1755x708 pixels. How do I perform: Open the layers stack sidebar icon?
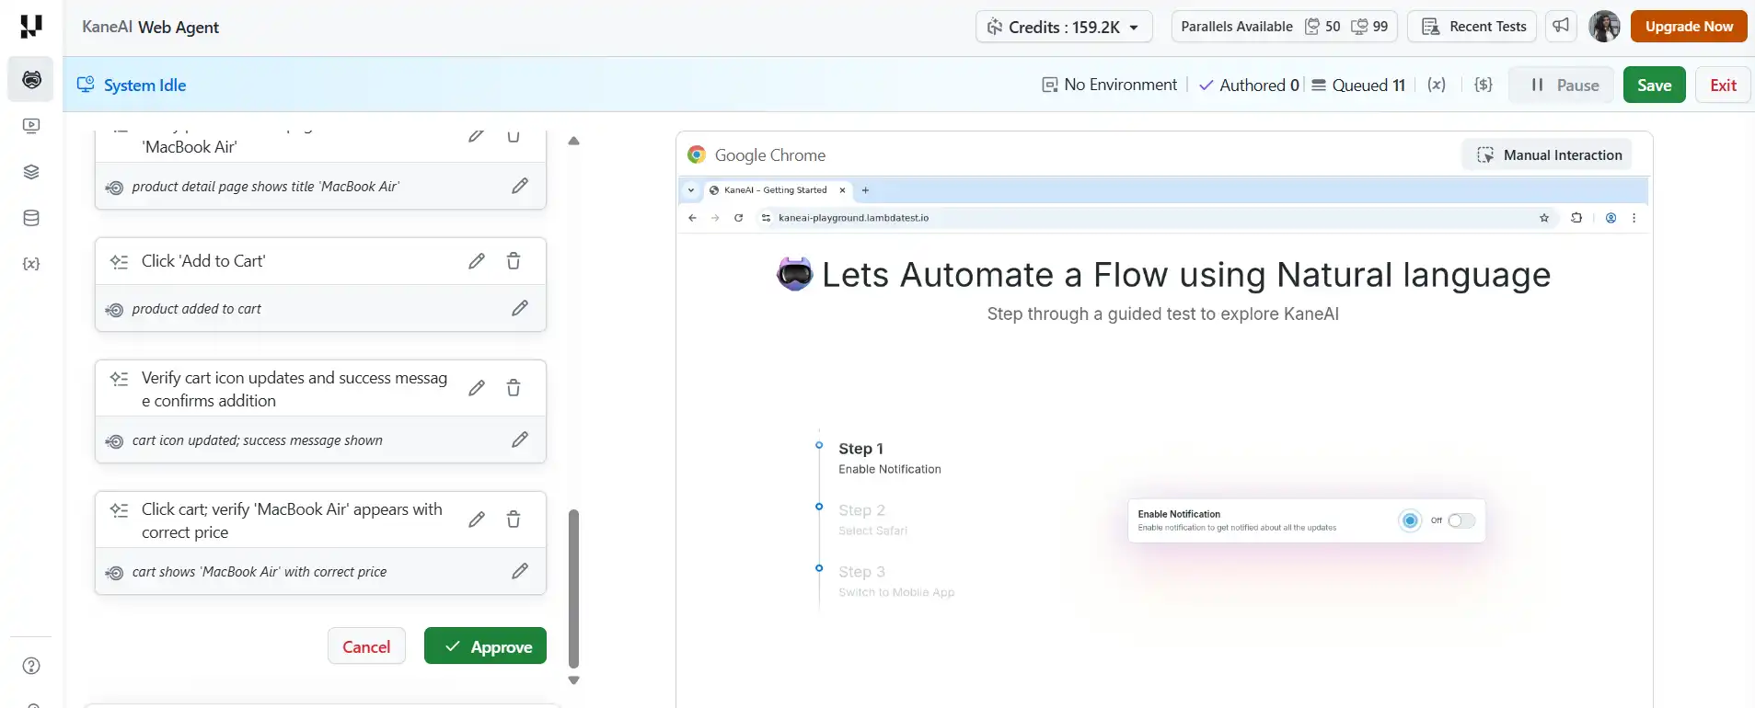[31, 172]
